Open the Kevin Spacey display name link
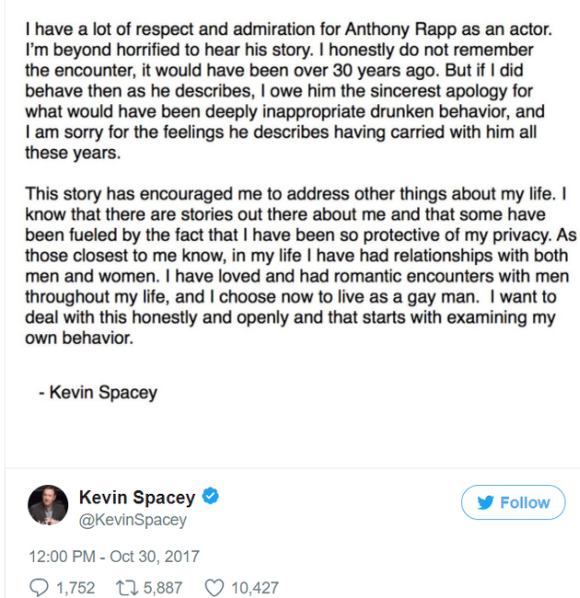580x598 pixels. (137, 498)
